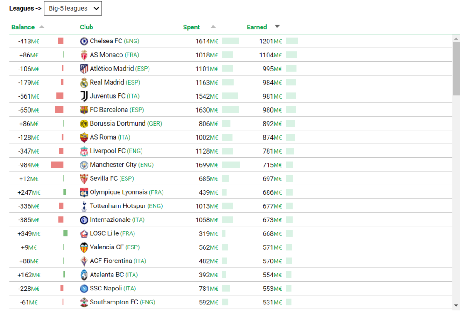Click LOSC Lille's green balance bar

[x=65, y=233]
